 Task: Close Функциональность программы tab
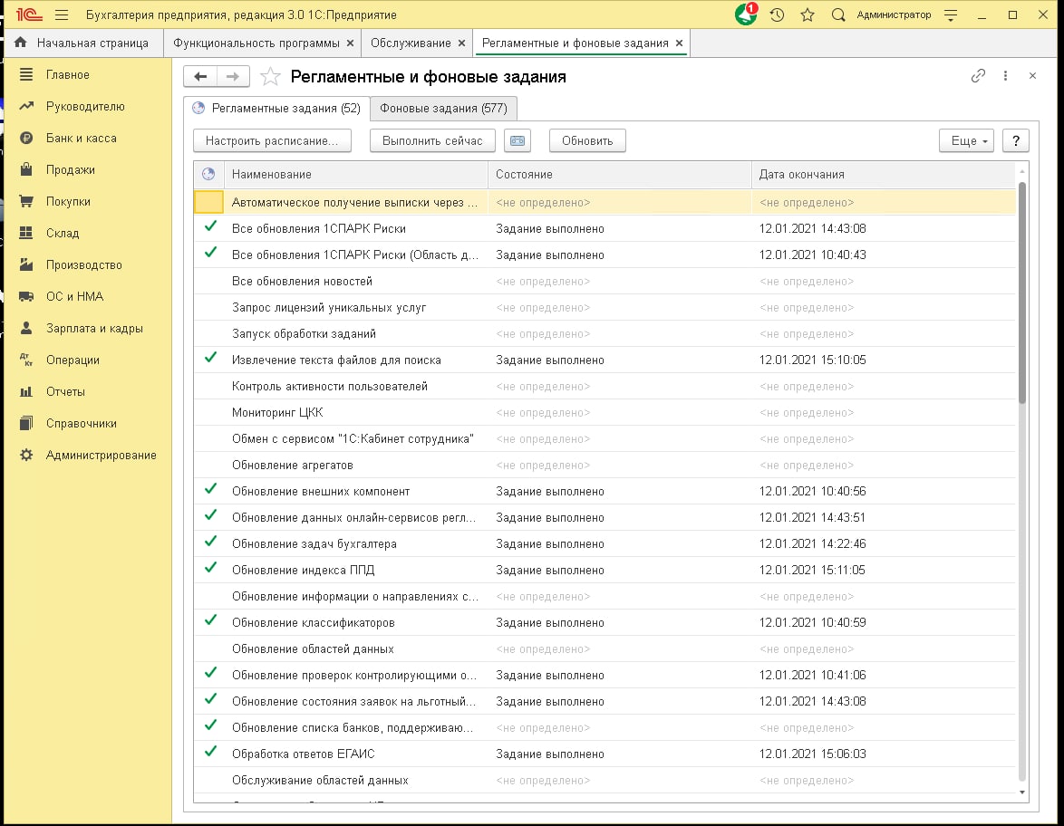tap(350, 43)
